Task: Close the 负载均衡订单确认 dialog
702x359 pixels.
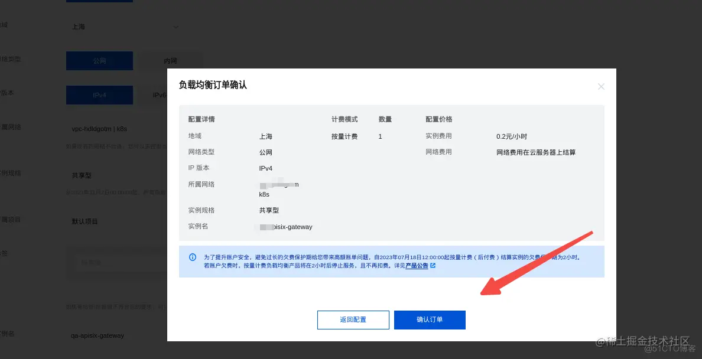Action: 602,86
